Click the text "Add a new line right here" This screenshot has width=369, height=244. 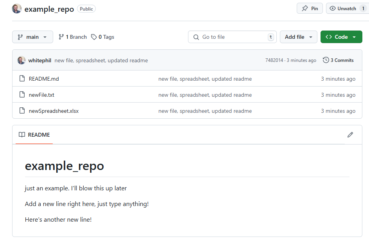(60, 204)
